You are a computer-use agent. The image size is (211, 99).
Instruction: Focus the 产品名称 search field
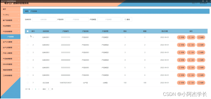point(77,19)
